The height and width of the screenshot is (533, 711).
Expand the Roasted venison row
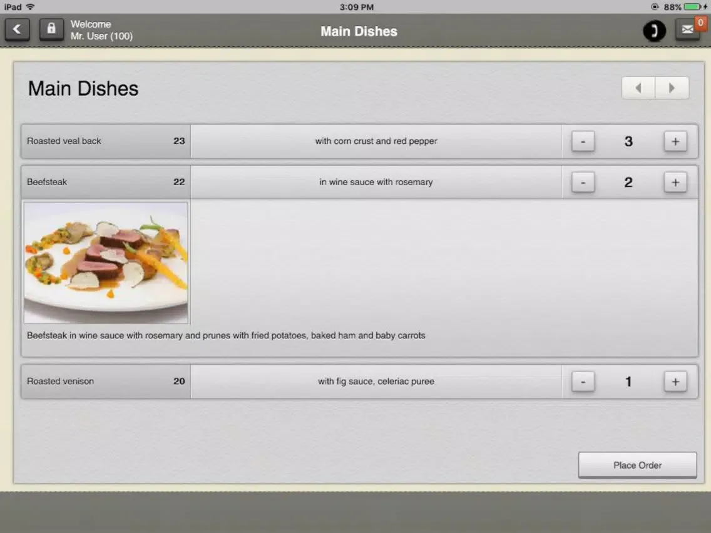point(105,382)
